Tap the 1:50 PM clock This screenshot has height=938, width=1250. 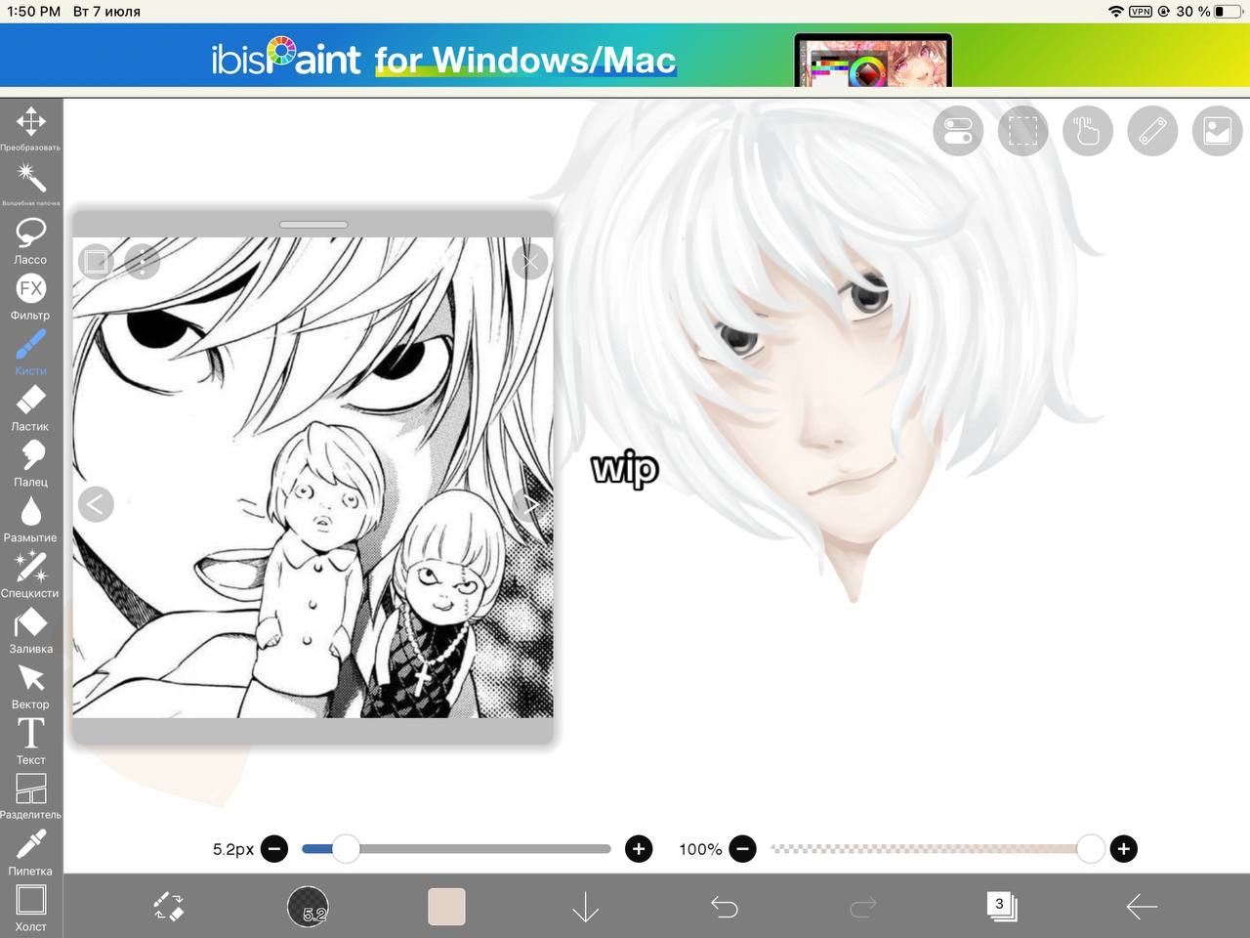[33, 11]
